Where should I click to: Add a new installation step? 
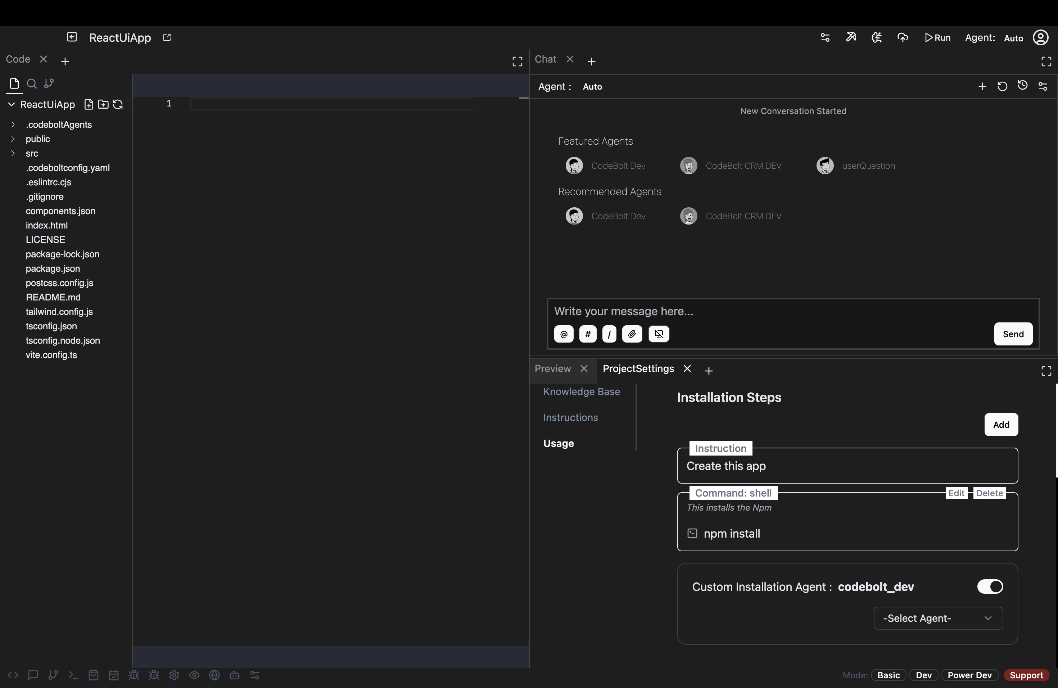click(x=1001, y=425)
